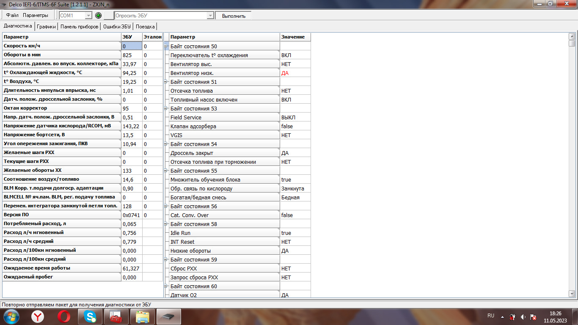
Task: Open the Файл menu
Action: pyautogui.click(x=12, y=15)
